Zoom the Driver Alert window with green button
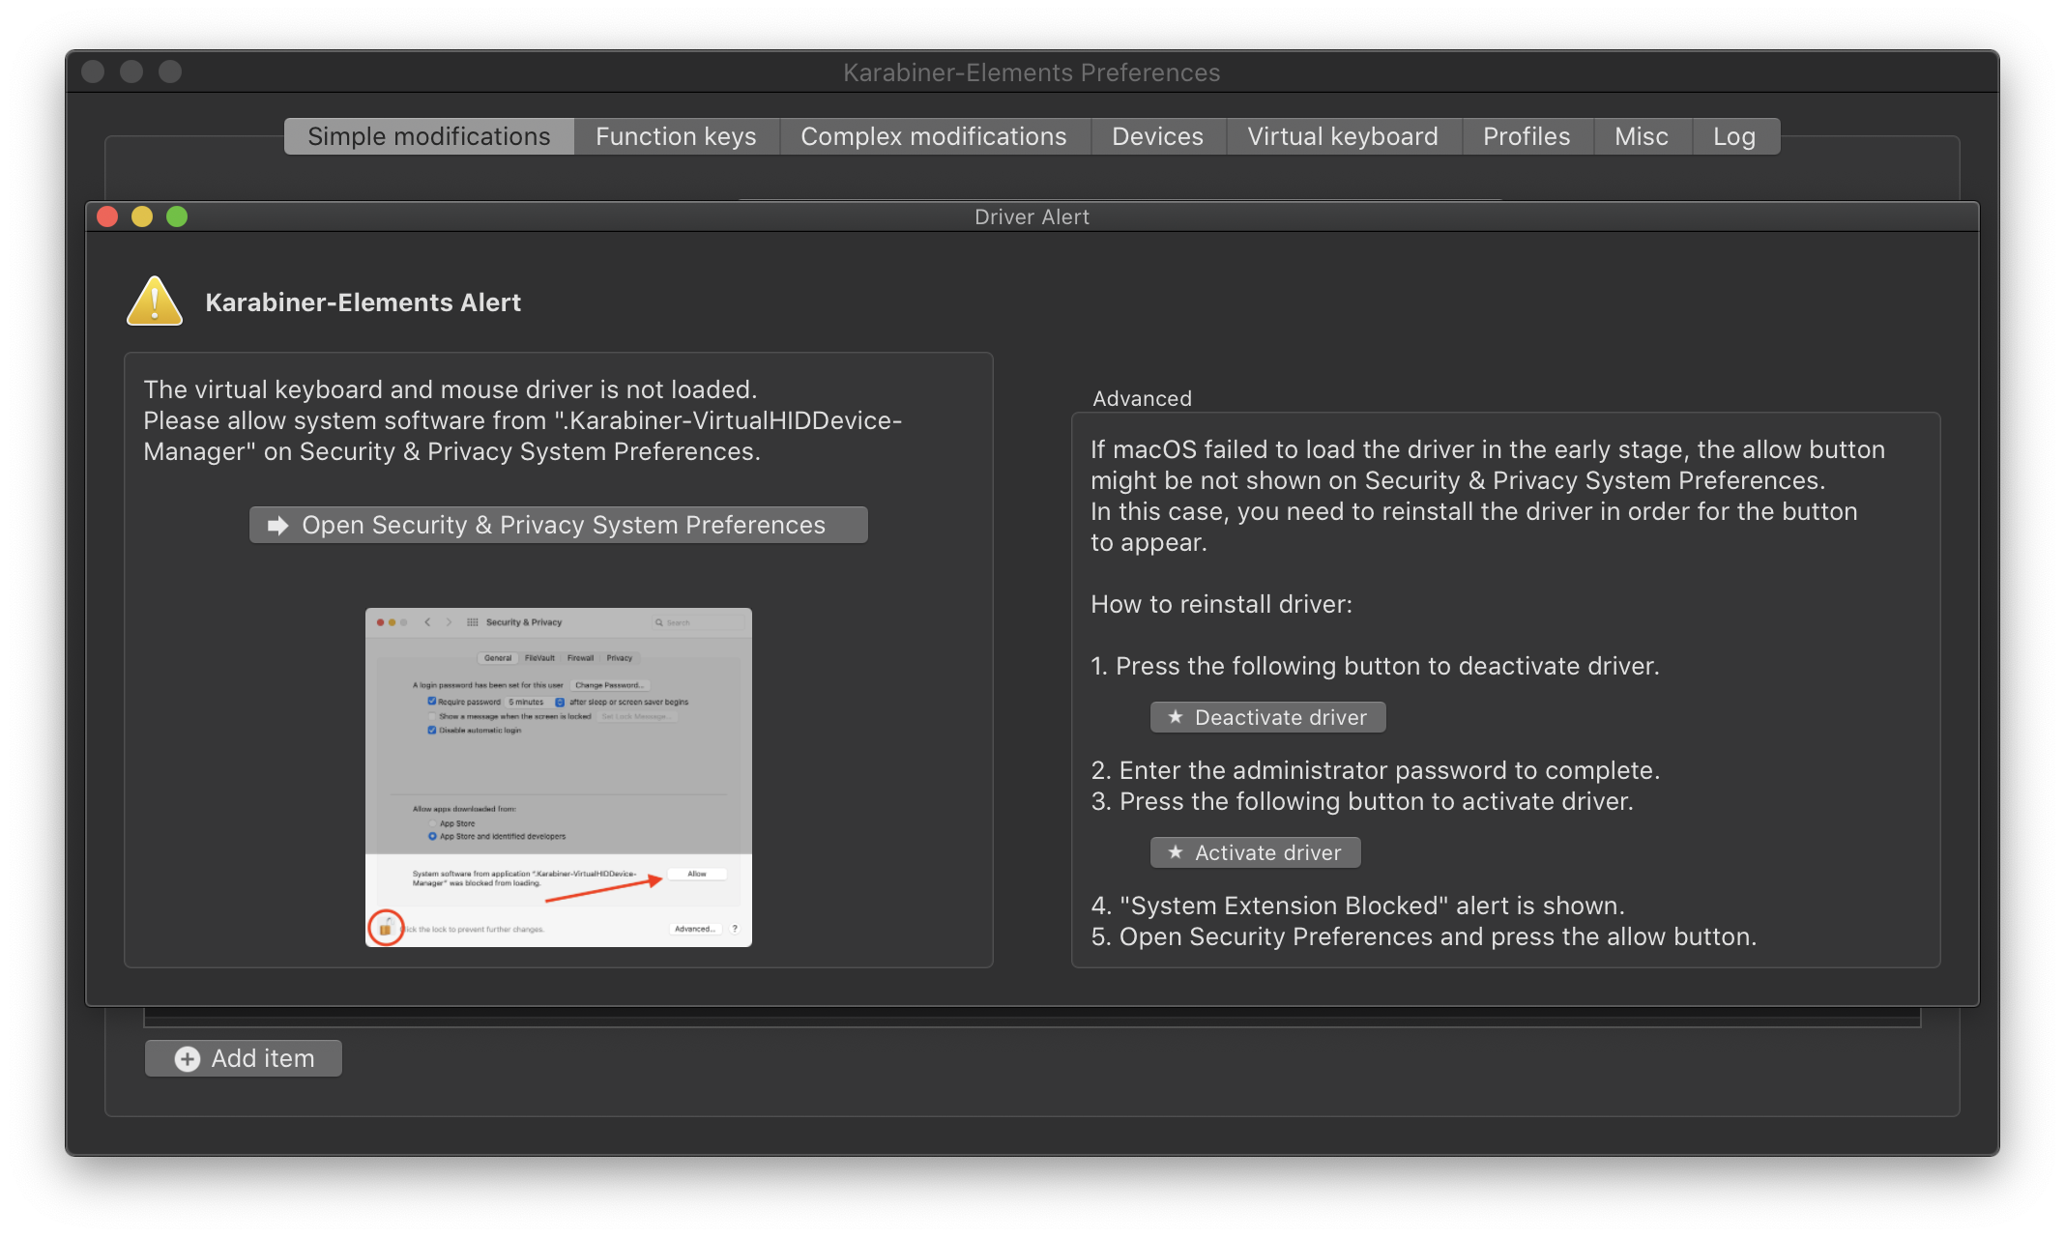This screenshot has width=2065, height=1237. coord(177,216)
